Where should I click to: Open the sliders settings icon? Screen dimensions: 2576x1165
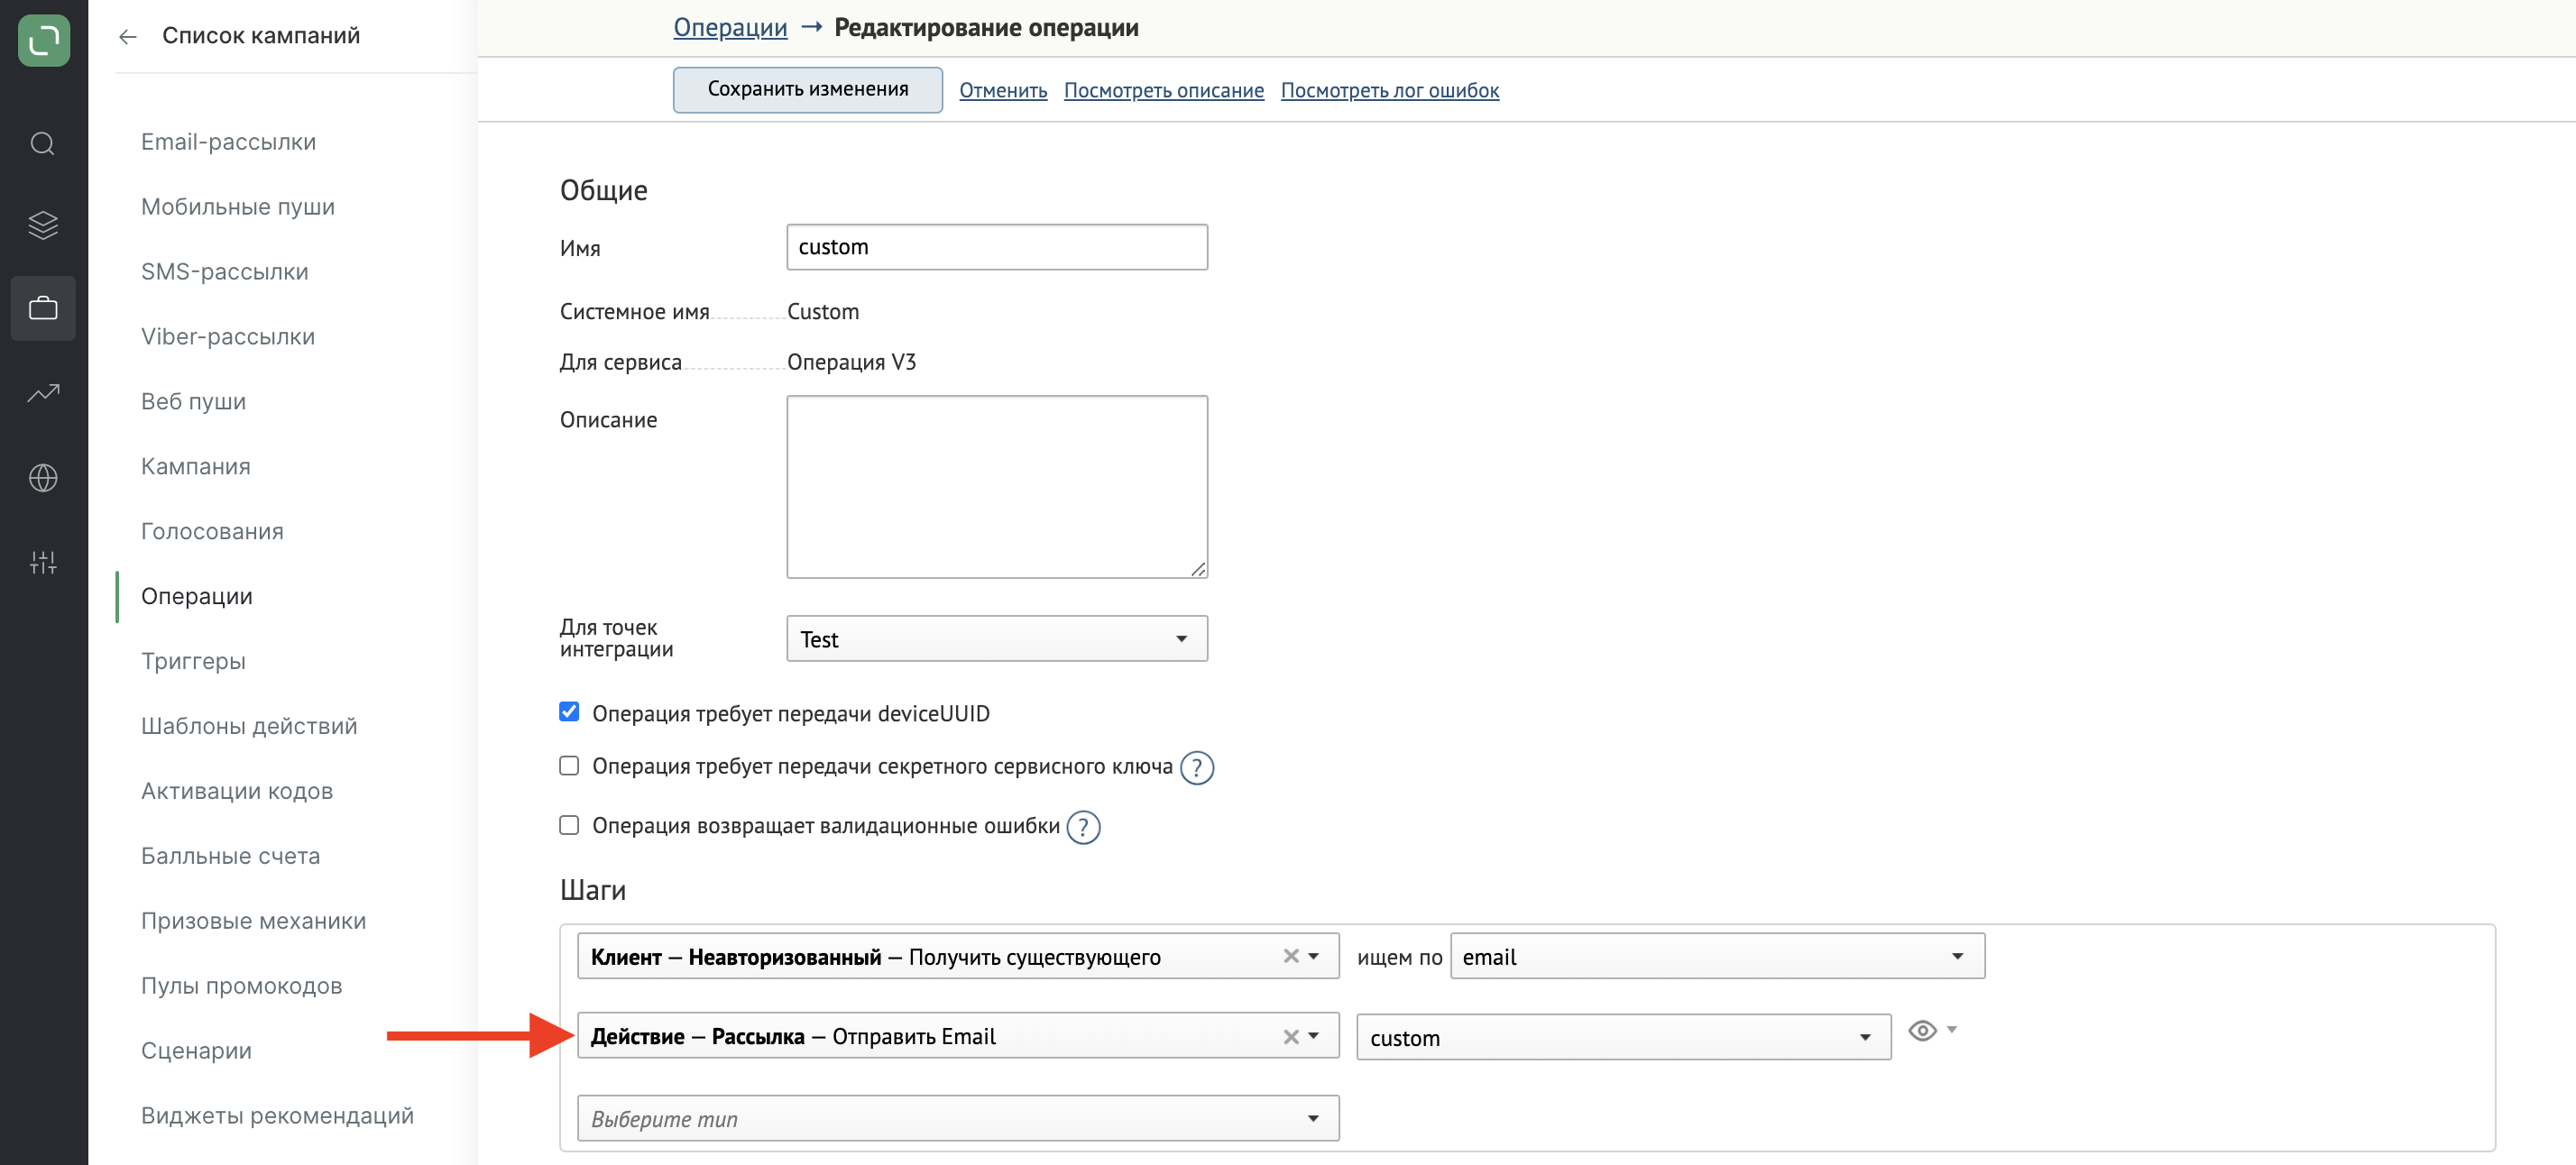(43, 563)
